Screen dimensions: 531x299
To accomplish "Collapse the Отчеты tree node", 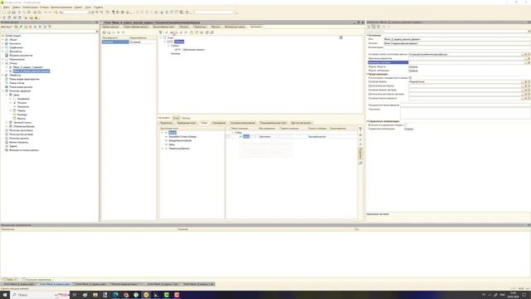I will point(2,63).
